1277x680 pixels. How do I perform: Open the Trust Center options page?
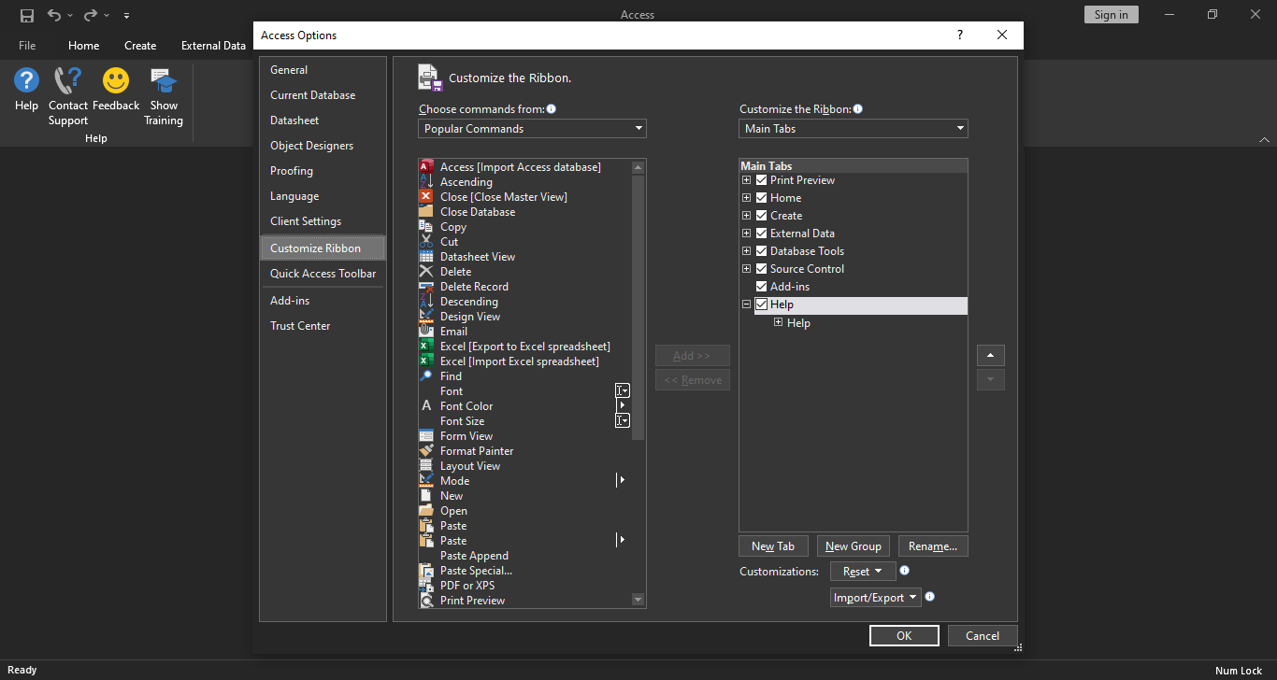[x=300, y=326]
